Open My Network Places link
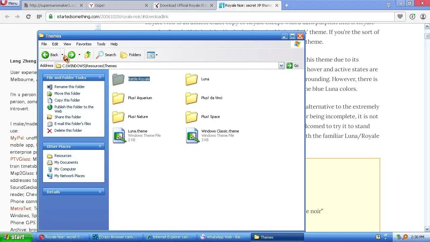Viewport: 430px width, 242px height. [70, 176]
